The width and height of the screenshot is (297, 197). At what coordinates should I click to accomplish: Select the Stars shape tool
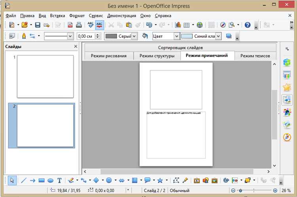(x=160, y=180)
